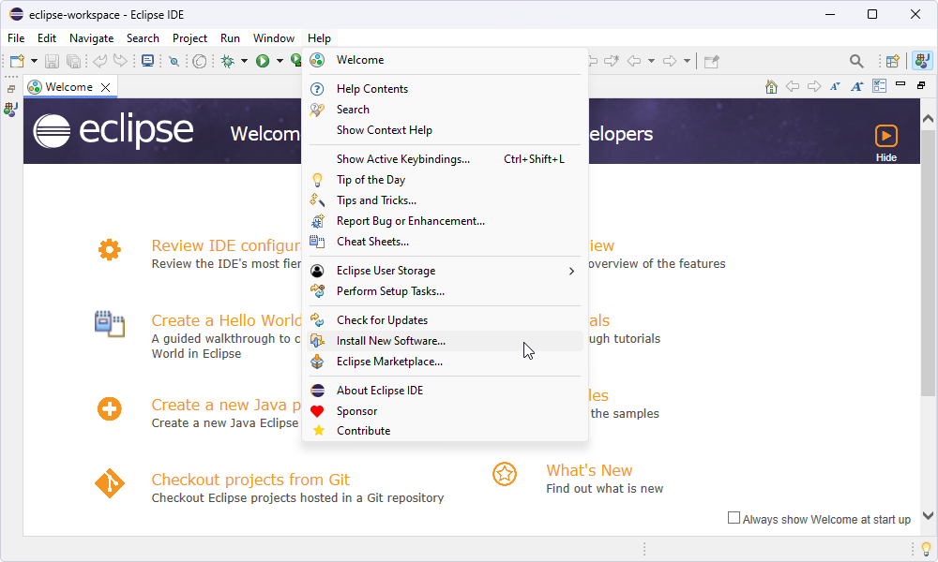Click the Restore view icon in Welcome panel

[x=921, y=85]
